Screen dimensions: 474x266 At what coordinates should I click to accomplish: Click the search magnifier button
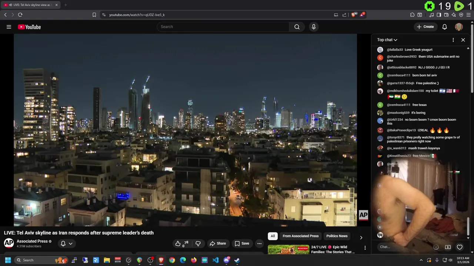pos(297,27)
